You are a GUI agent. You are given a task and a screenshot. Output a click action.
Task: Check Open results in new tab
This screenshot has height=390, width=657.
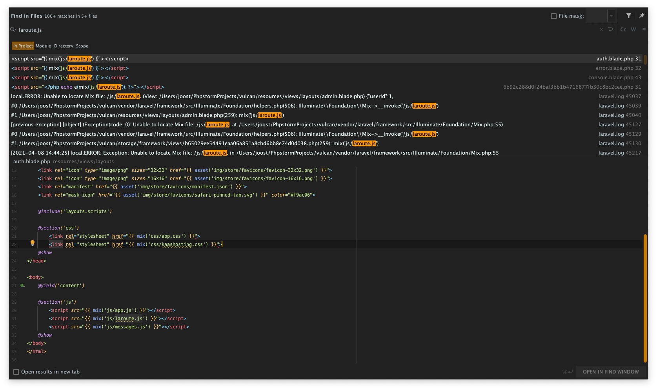tap(16, 372)
